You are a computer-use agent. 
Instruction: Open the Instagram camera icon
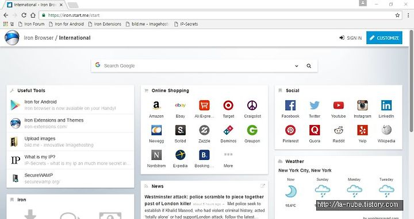pyautogui.click(x=362, y=105)
